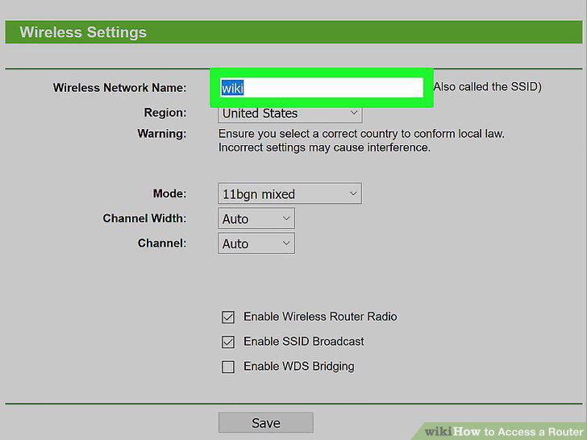This screenshot has height=440, width=587.
Task: Click the Wireless Network Name label
Action: [119, 88]
